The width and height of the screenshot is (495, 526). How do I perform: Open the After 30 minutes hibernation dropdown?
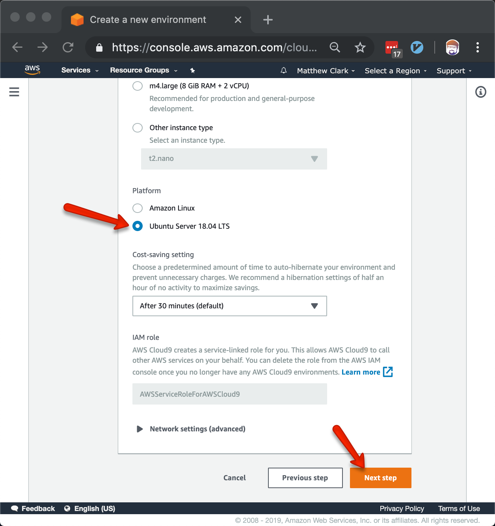(x=230, y=306)
